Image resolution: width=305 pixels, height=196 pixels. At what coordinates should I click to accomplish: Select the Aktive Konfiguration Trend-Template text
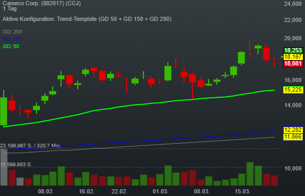(x=87, y=19)
